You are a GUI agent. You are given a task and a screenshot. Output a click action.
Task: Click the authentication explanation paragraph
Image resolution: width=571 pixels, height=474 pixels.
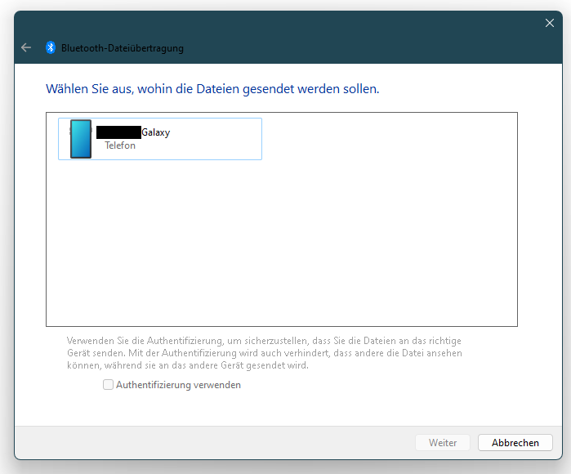(x=265, y=353)
